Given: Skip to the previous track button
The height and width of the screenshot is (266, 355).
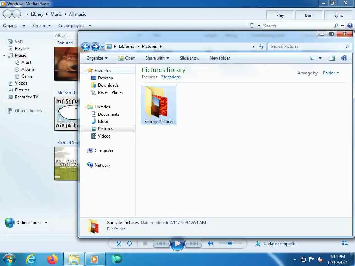Looking at the screenshot, I should (161, 243).
